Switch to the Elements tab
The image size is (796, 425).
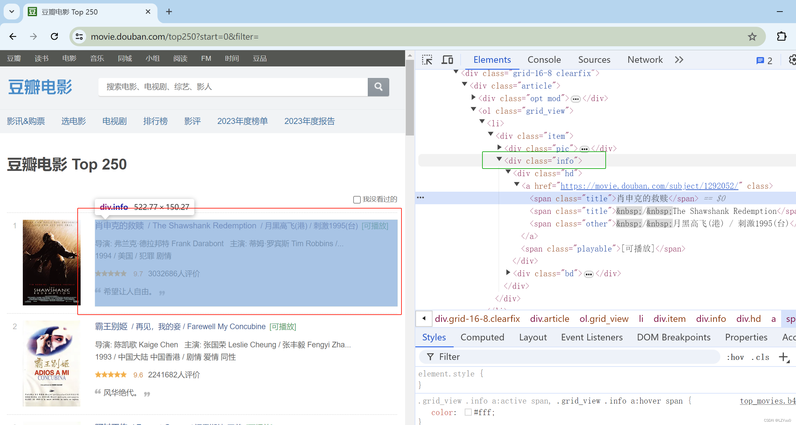492,60
